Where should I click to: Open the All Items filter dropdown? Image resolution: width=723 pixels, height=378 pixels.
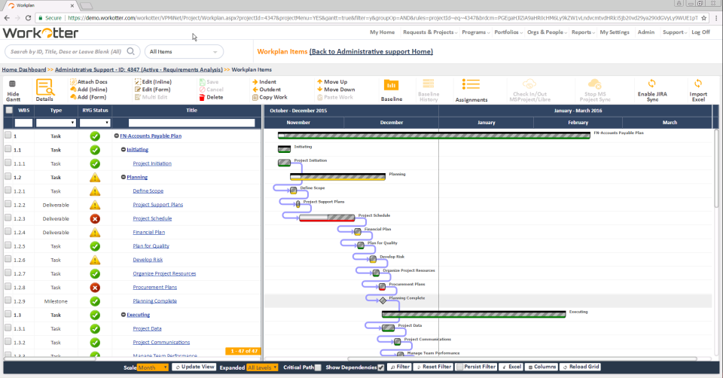[x=184, y=51]
